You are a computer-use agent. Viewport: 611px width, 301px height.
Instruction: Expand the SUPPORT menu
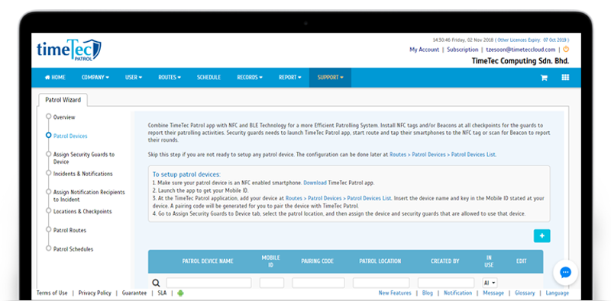pos(330,78)
